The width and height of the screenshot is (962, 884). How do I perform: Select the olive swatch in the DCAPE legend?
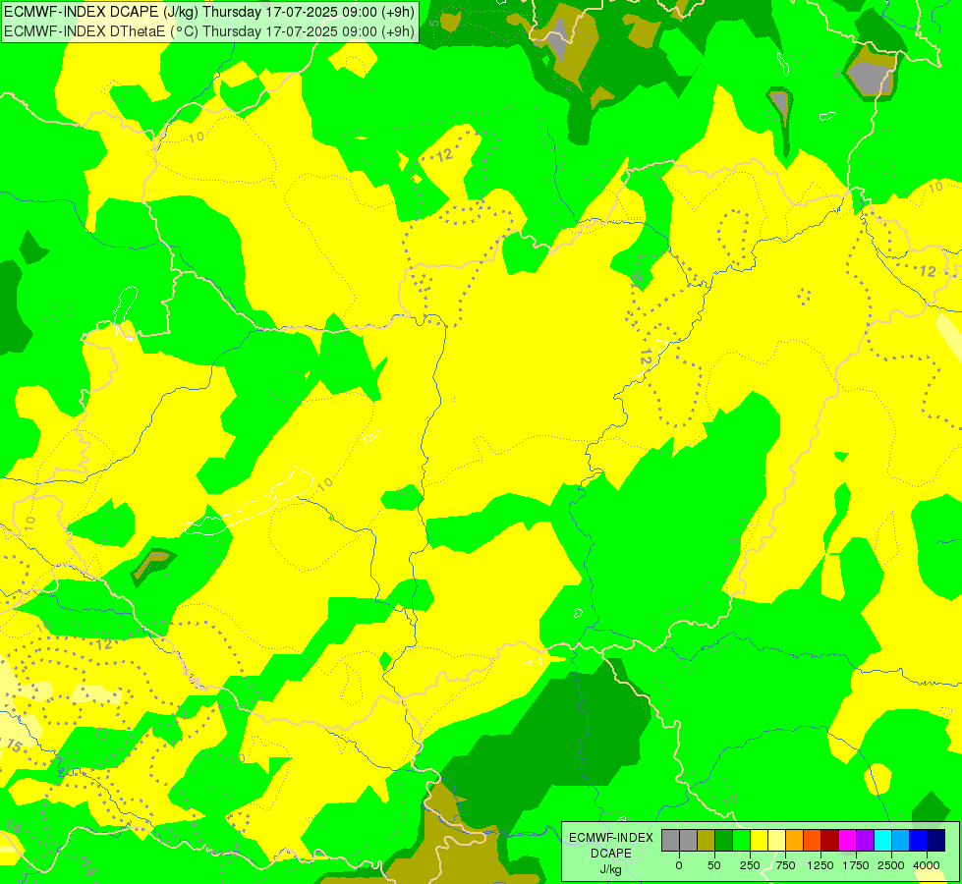click(707, 841)
